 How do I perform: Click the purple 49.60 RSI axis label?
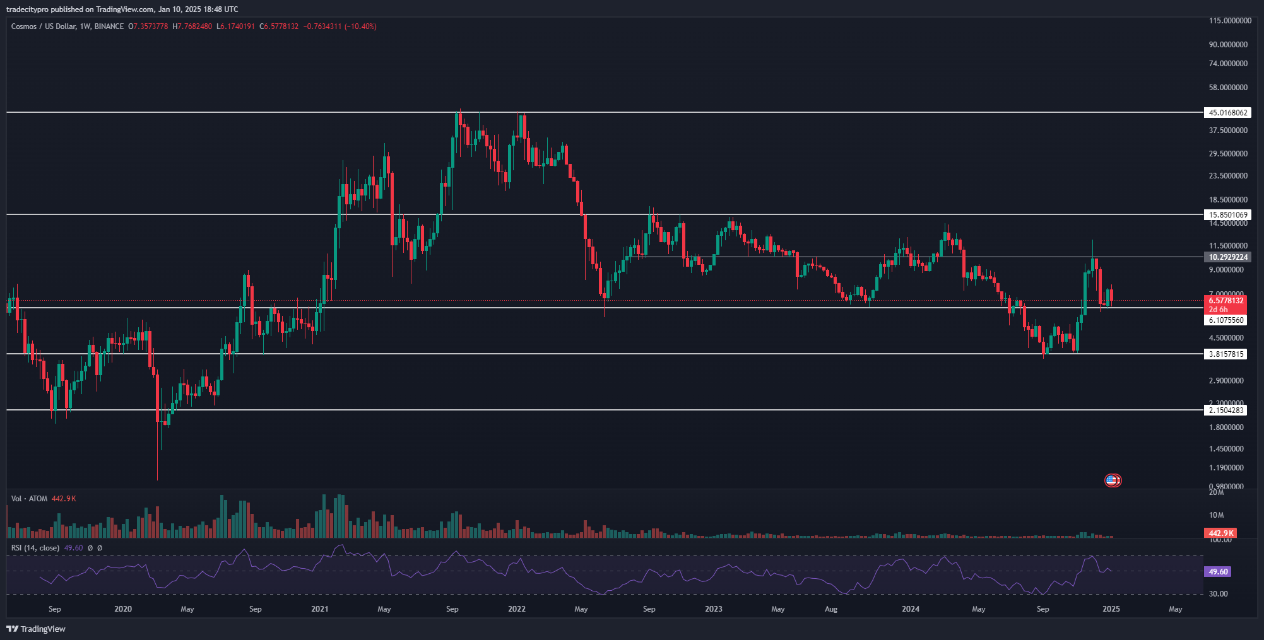point(1218,572)
